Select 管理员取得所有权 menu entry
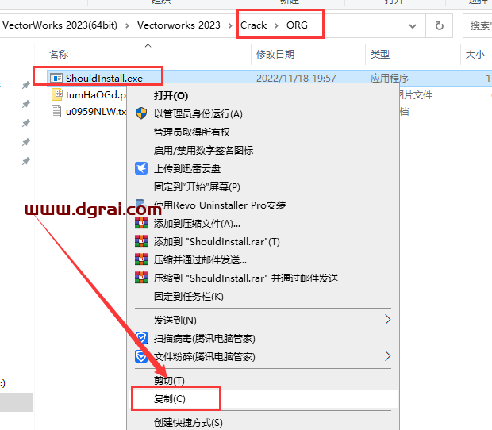Image resolution: width=492 pixels, height=430 pixels. click(x=263, y=132)
